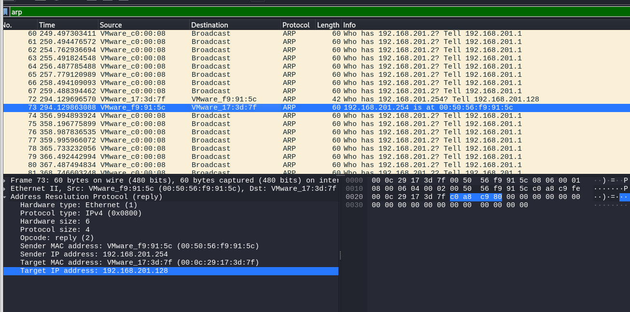The image size is (630, 312).
Task: Sort packets by the Time column
Action: click(68, 25)
